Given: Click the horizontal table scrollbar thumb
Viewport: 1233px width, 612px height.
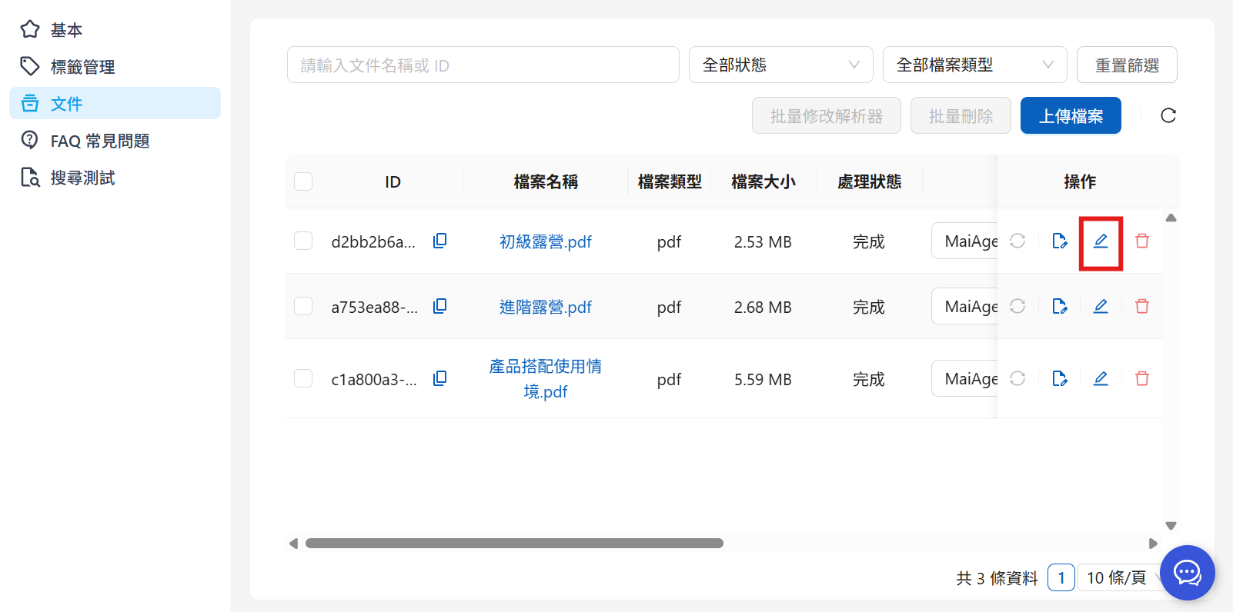Looking at the screenshot, I should pos(514,544).
